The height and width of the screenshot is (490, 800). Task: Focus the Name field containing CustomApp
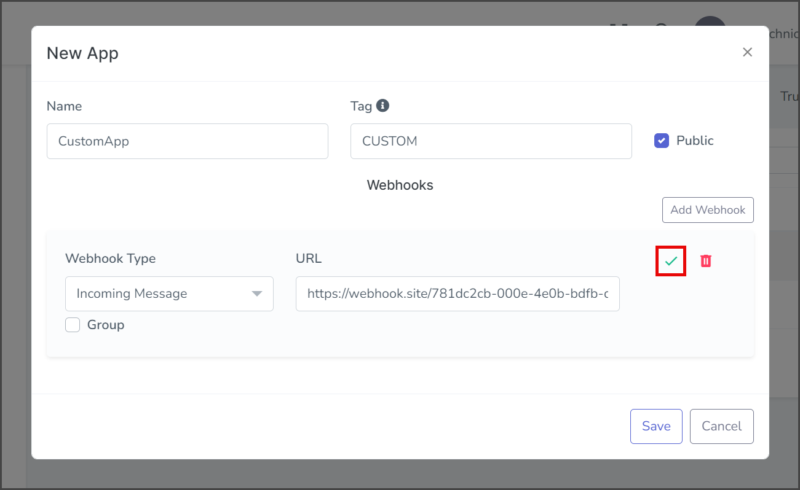[188, 141]
